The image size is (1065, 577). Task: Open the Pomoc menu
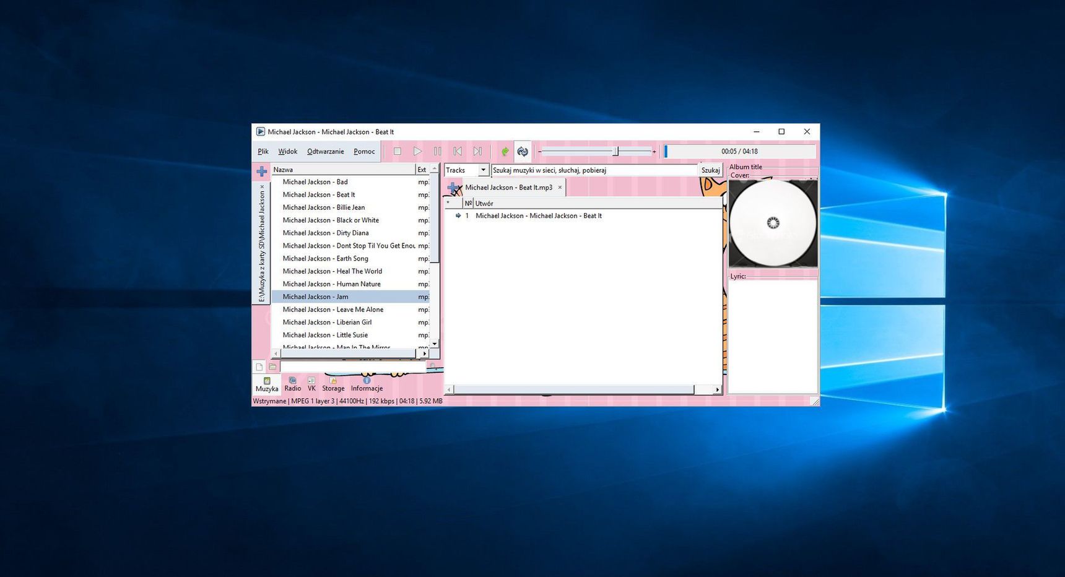(364, 151)
